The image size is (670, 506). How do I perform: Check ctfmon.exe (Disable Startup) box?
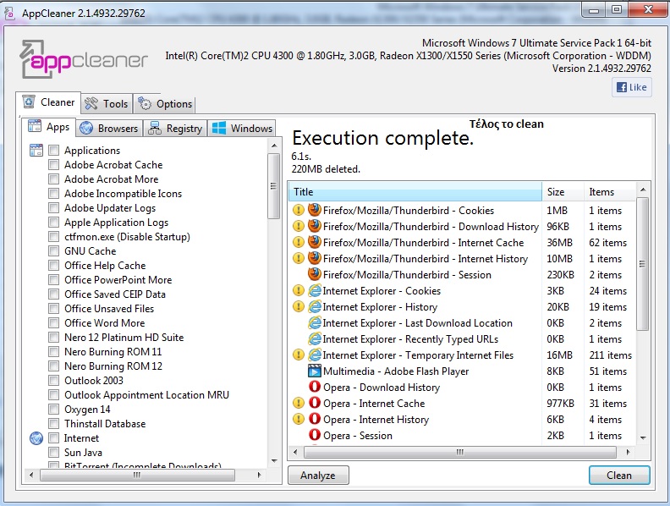coord(54,236)
